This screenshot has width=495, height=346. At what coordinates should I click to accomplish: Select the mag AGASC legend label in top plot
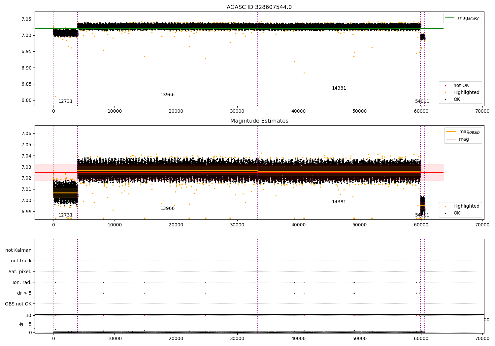click(x=469, y=18)
